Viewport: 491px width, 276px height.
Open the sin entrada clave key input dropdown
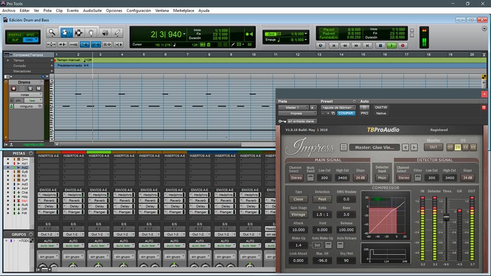[x=302, y=121]
